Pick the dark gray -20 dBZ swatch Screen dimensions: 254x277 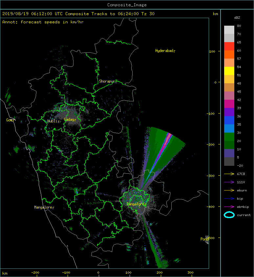[x=229, y=162]
